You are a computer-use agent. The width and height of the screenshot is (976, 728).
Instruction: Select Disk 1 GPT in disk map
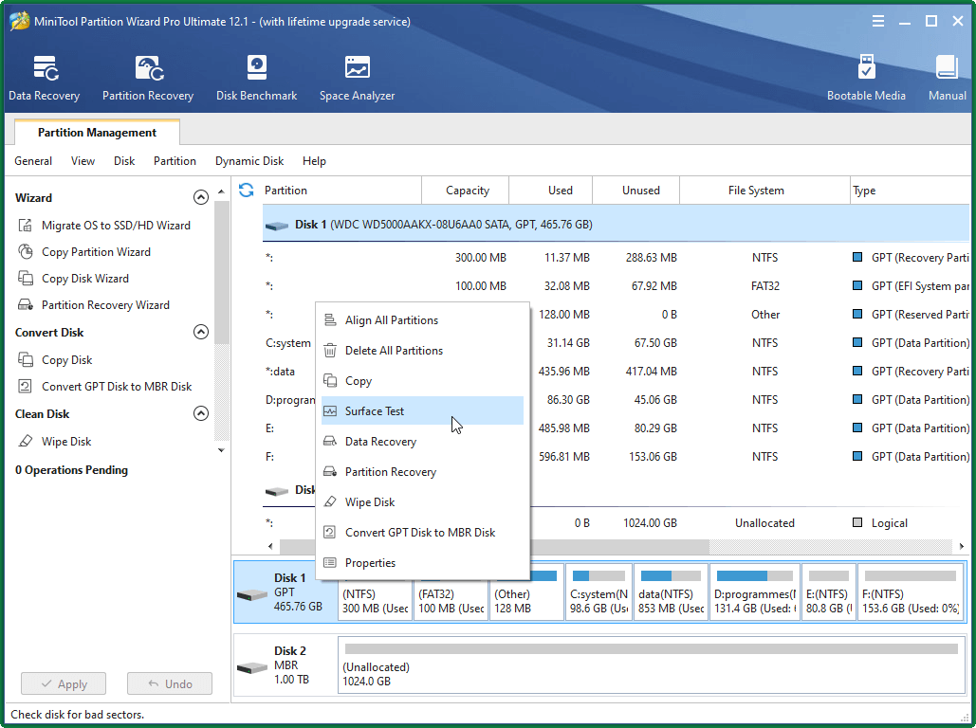click(x=285, y=592)
